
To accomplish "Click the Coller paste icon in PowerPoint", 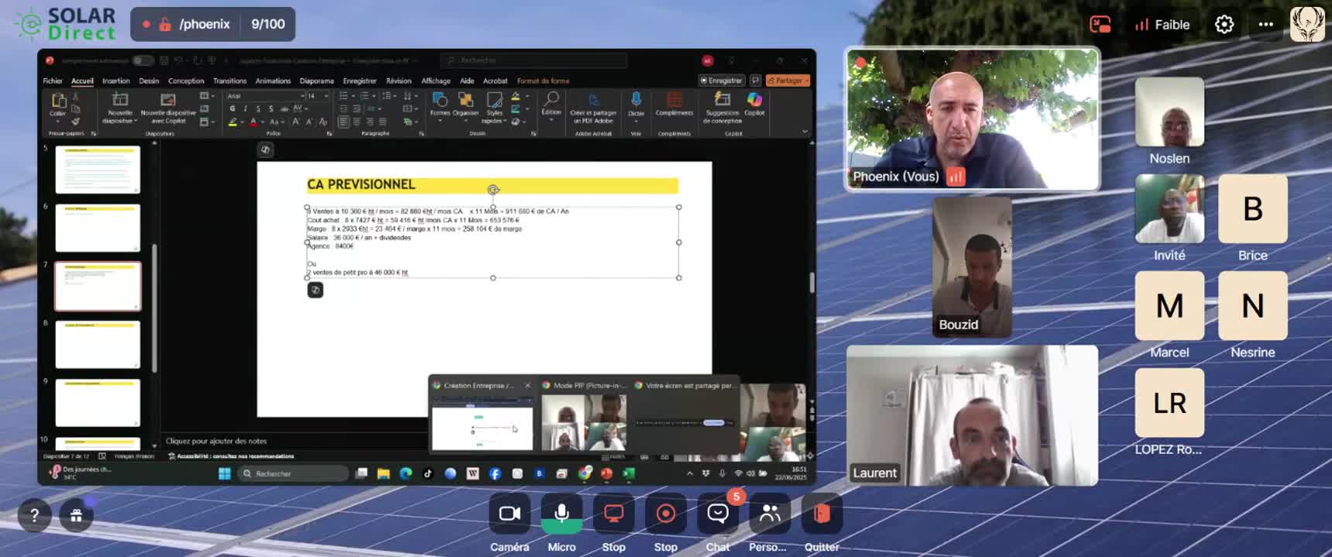I will click(x=58, y=100).
